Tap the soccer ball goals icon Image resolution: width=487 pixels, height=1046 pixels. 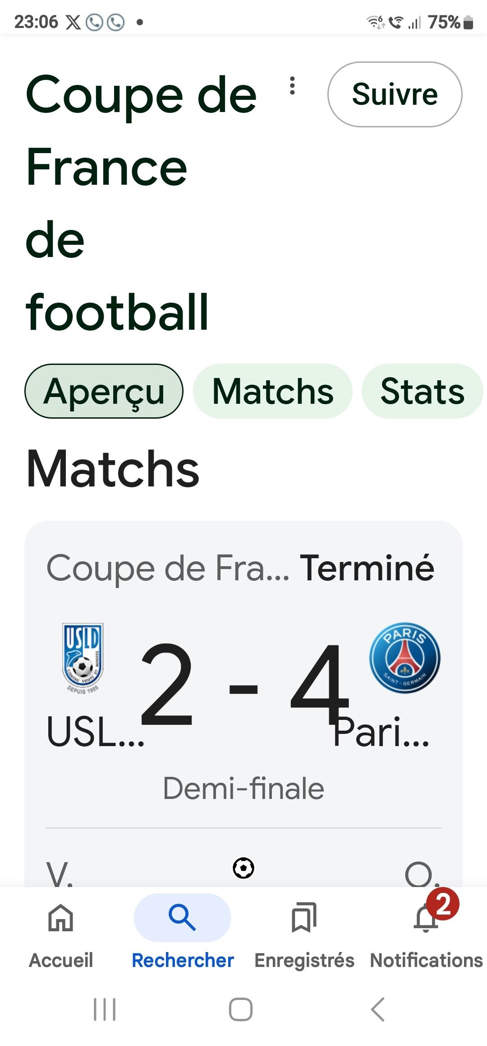(243, 868)
